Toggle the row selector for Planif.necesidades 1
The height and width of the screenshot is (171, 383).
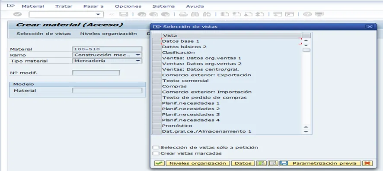(156, 103)
